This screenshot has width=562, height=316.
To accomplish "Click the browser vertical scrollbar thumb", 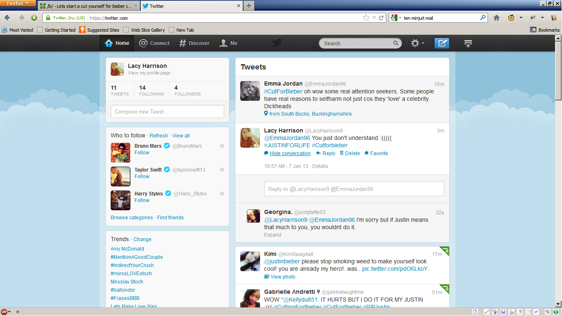I will tap(558, 70).
